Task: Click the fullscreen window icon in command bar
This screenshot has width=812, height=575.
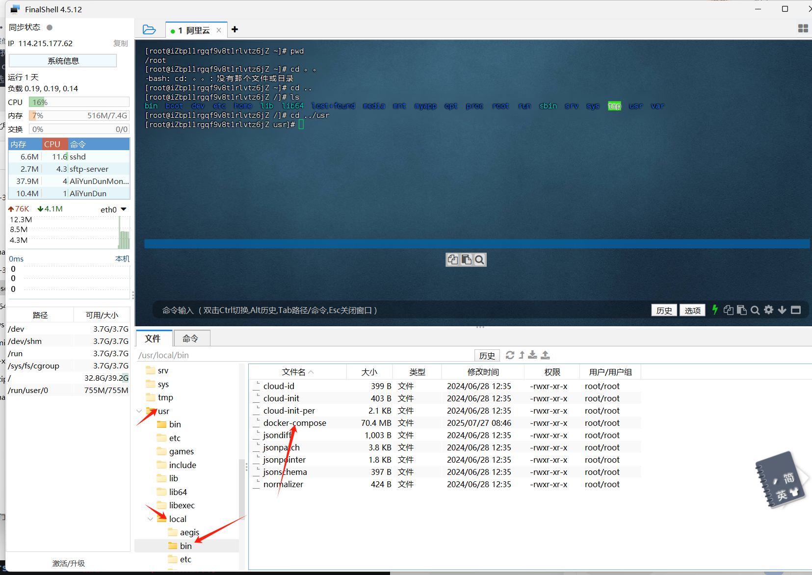Action: pos(796,310)
